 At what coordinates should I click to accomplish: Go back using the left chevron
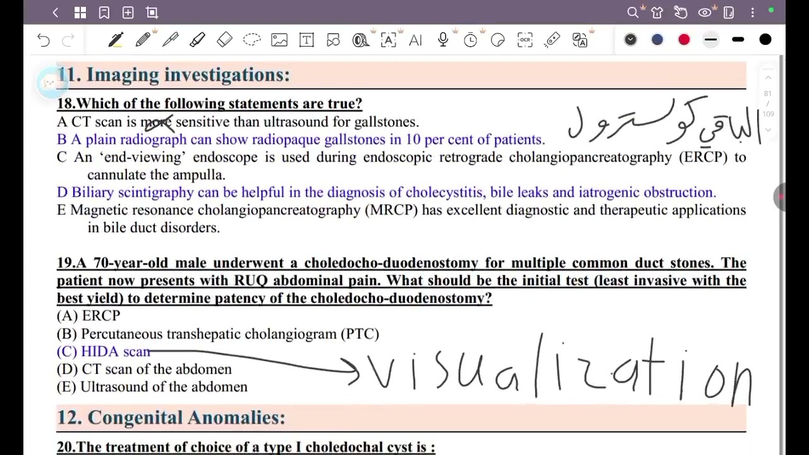pyautogui.click(x=56, y=13)
